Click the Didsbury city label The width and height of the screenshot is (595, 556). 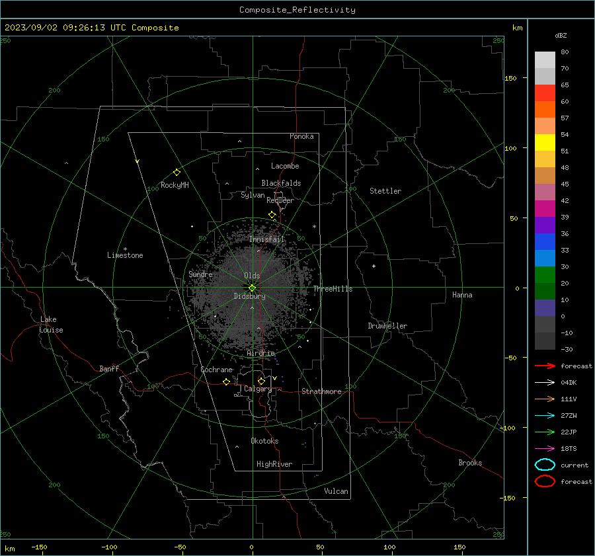249,296
